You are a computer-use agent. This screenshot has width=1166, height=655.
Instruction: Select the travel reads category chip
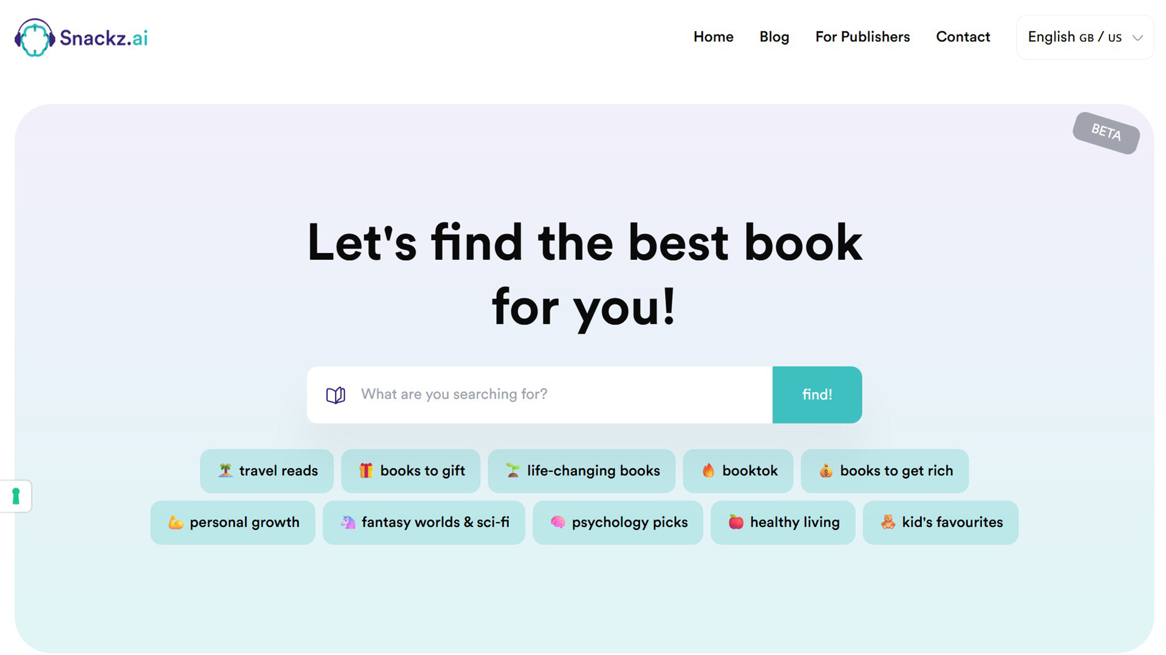[x=267, y=471]
